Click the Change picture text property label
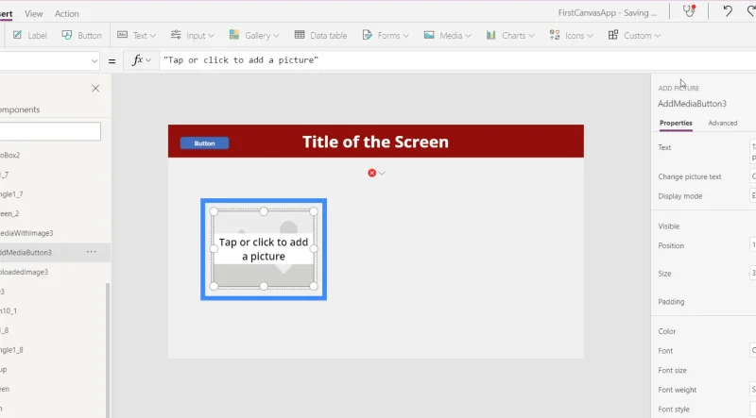This screenshot has width=756, height=418. pos(690,176)
